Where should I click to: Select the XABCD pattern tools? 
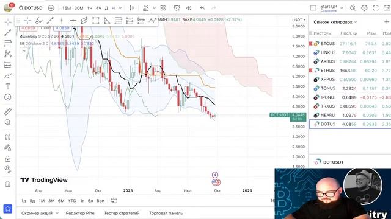click(x=8, y=54)
